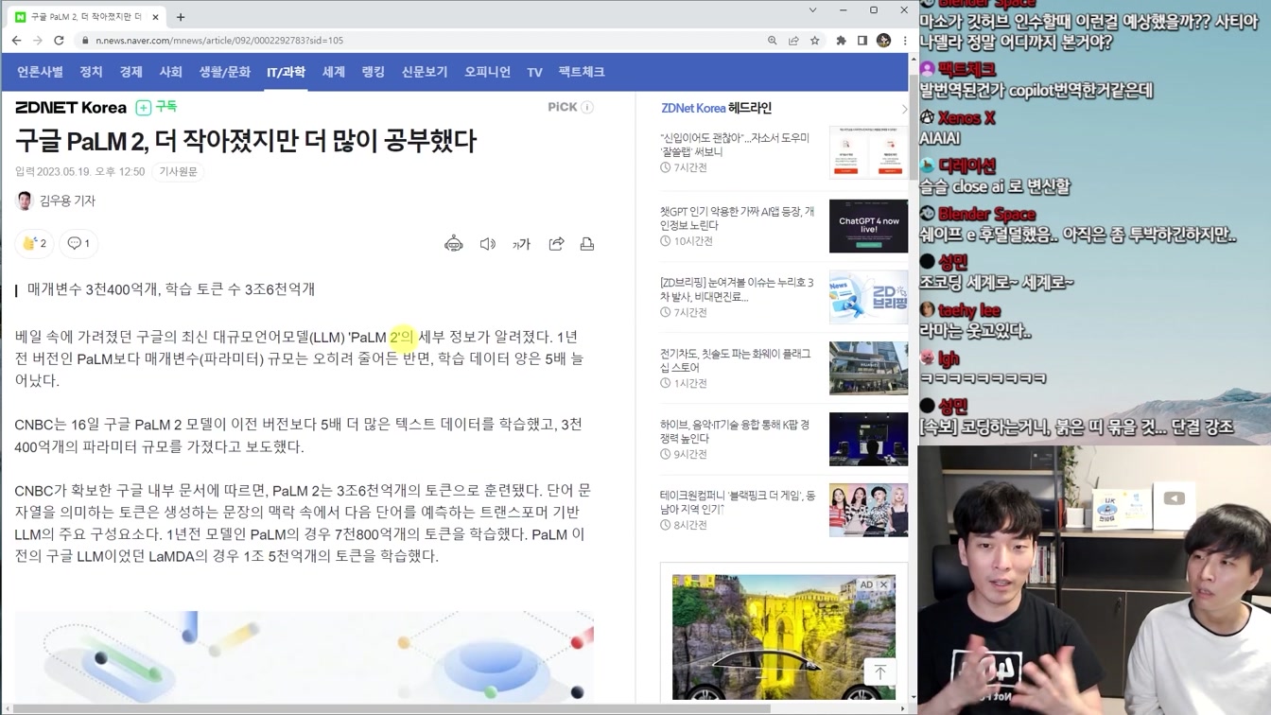Open ChatGPT 4 now live thumbnail
Screen dimensions: 1271x715
click(x=868, y=226)
